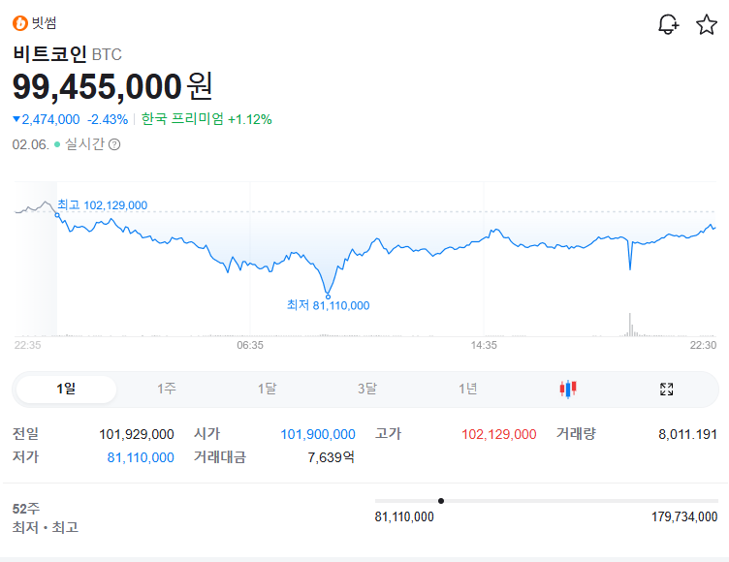Click the 빗썸 exchange name
The width and height of the screenshot is (729, 562).
(x=45, y=23)
